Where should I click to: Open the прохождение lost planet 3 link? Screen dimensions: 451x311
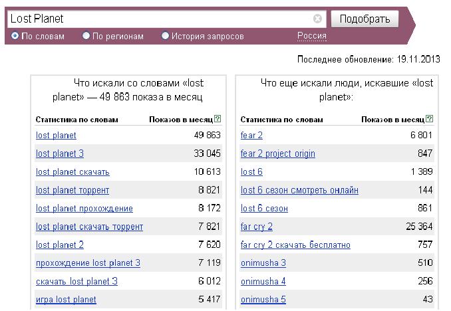[x=88, y=262]
